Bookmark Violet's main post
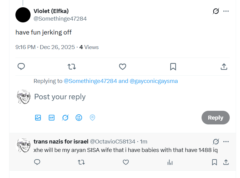The width and height of the screenshot is (240, 178). pyautogui.click(x=173, y=67)
